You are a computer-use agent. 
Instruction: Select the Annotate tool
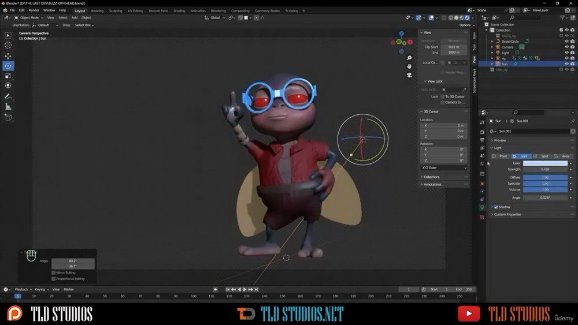8,96
